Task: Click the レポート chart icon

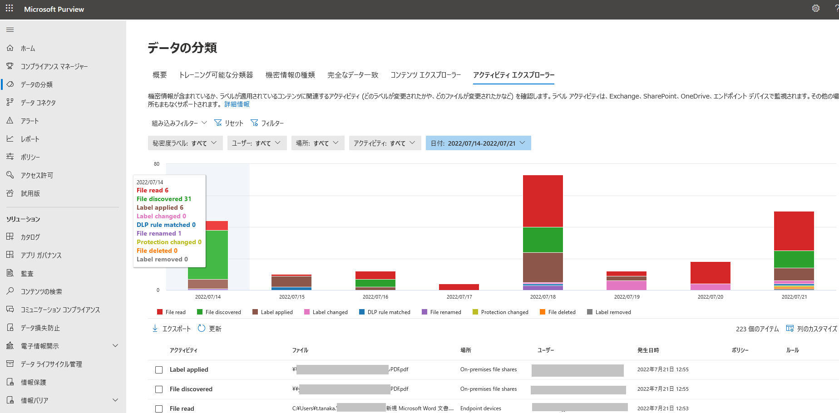Action: point(10,139)
